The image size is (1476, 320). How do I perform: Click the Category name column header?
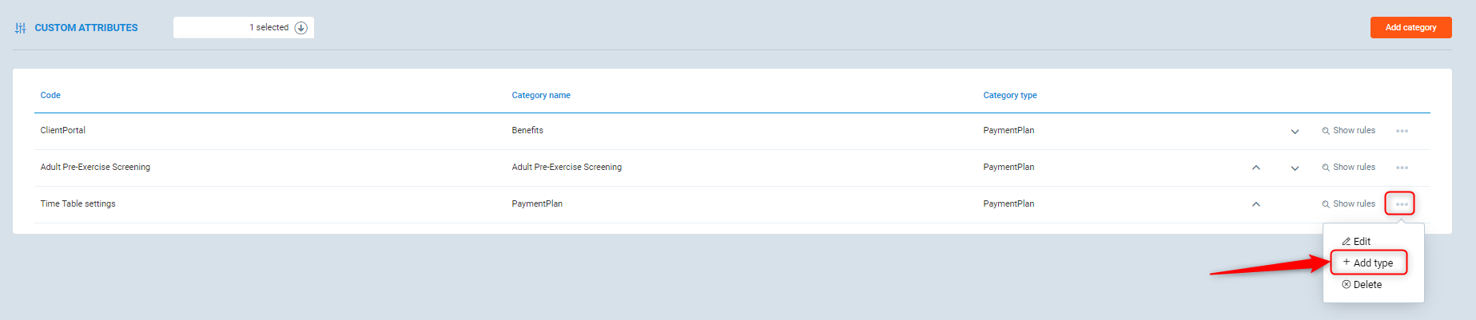541,95
